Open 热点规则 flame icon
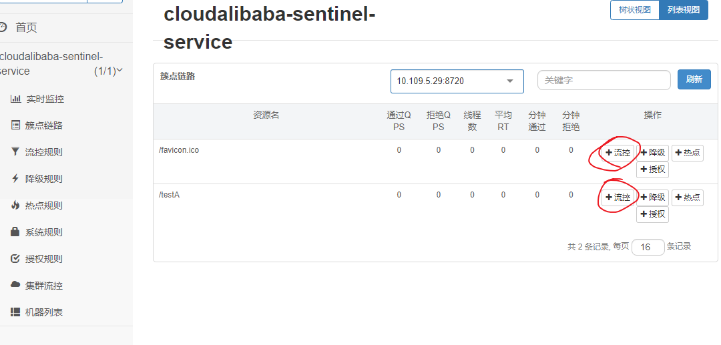 coord(15,205)
